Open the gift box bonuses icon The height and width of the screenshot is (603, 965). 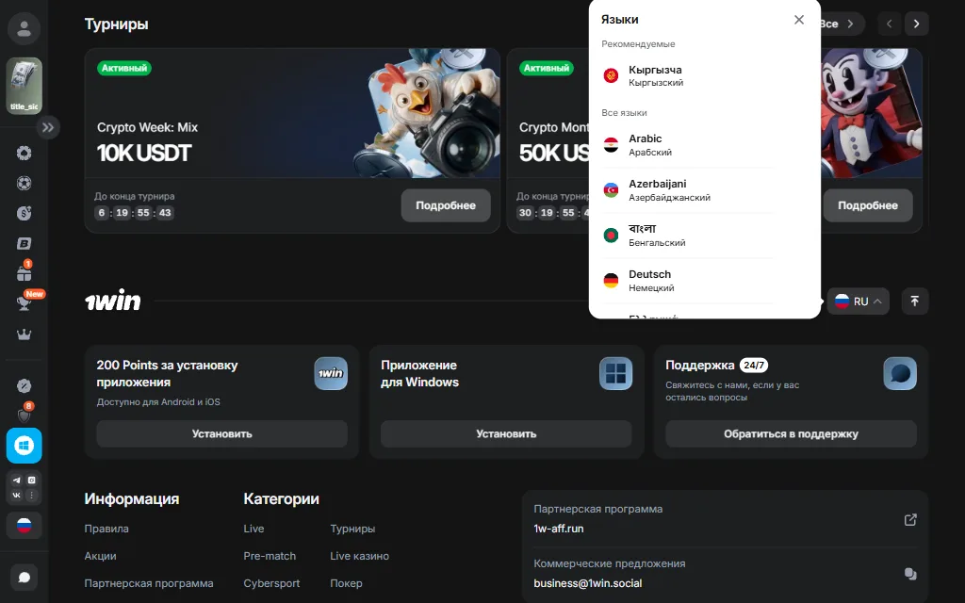tap(24, 272)
